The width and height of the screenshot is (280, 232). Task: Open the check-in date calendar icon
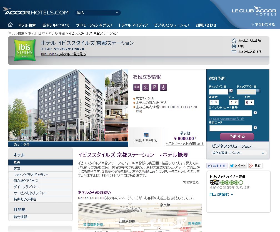[231, 91]
